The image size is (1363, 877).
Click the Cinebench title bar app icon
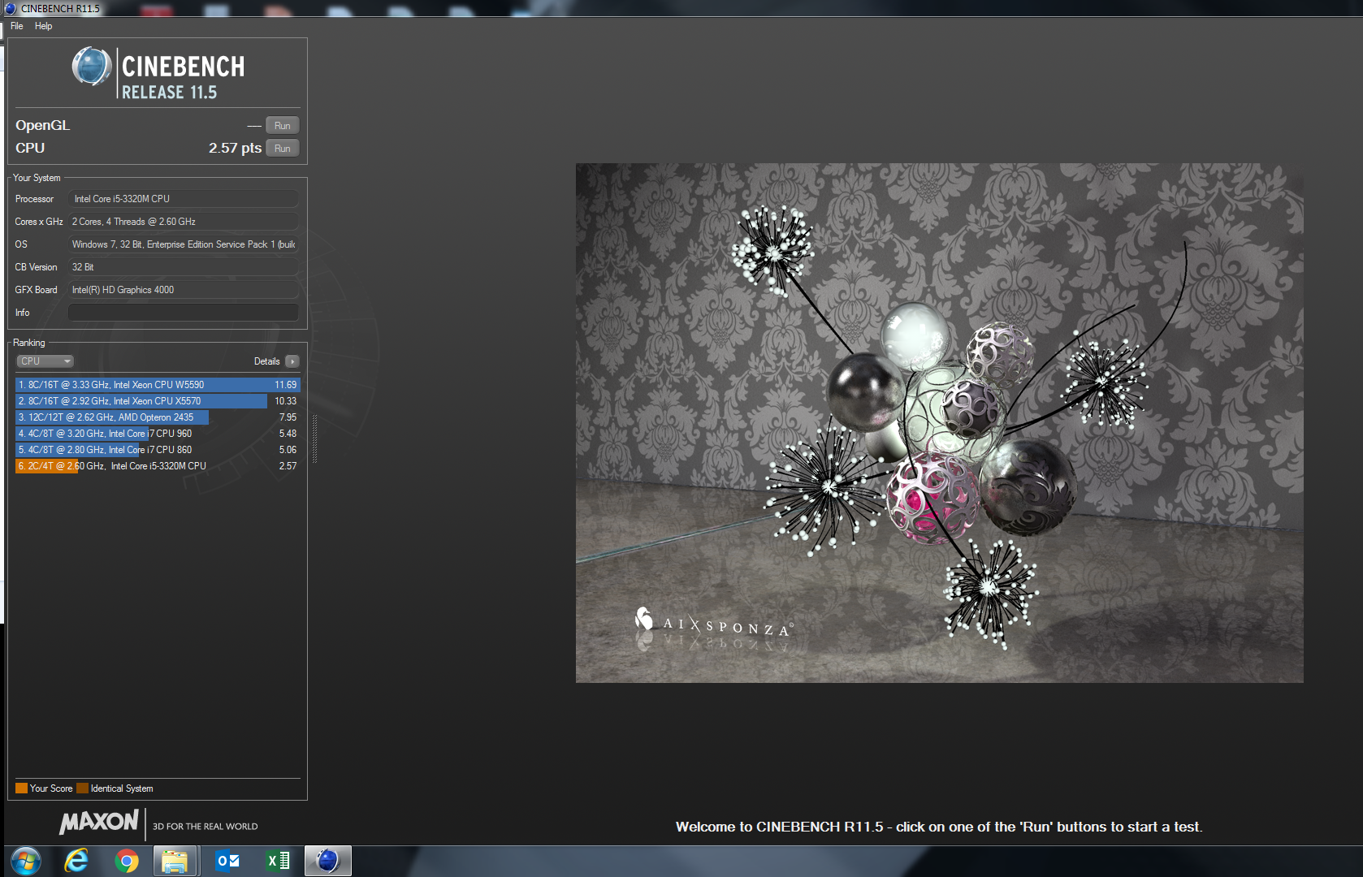pyautogui.click(x=10, y=8)
